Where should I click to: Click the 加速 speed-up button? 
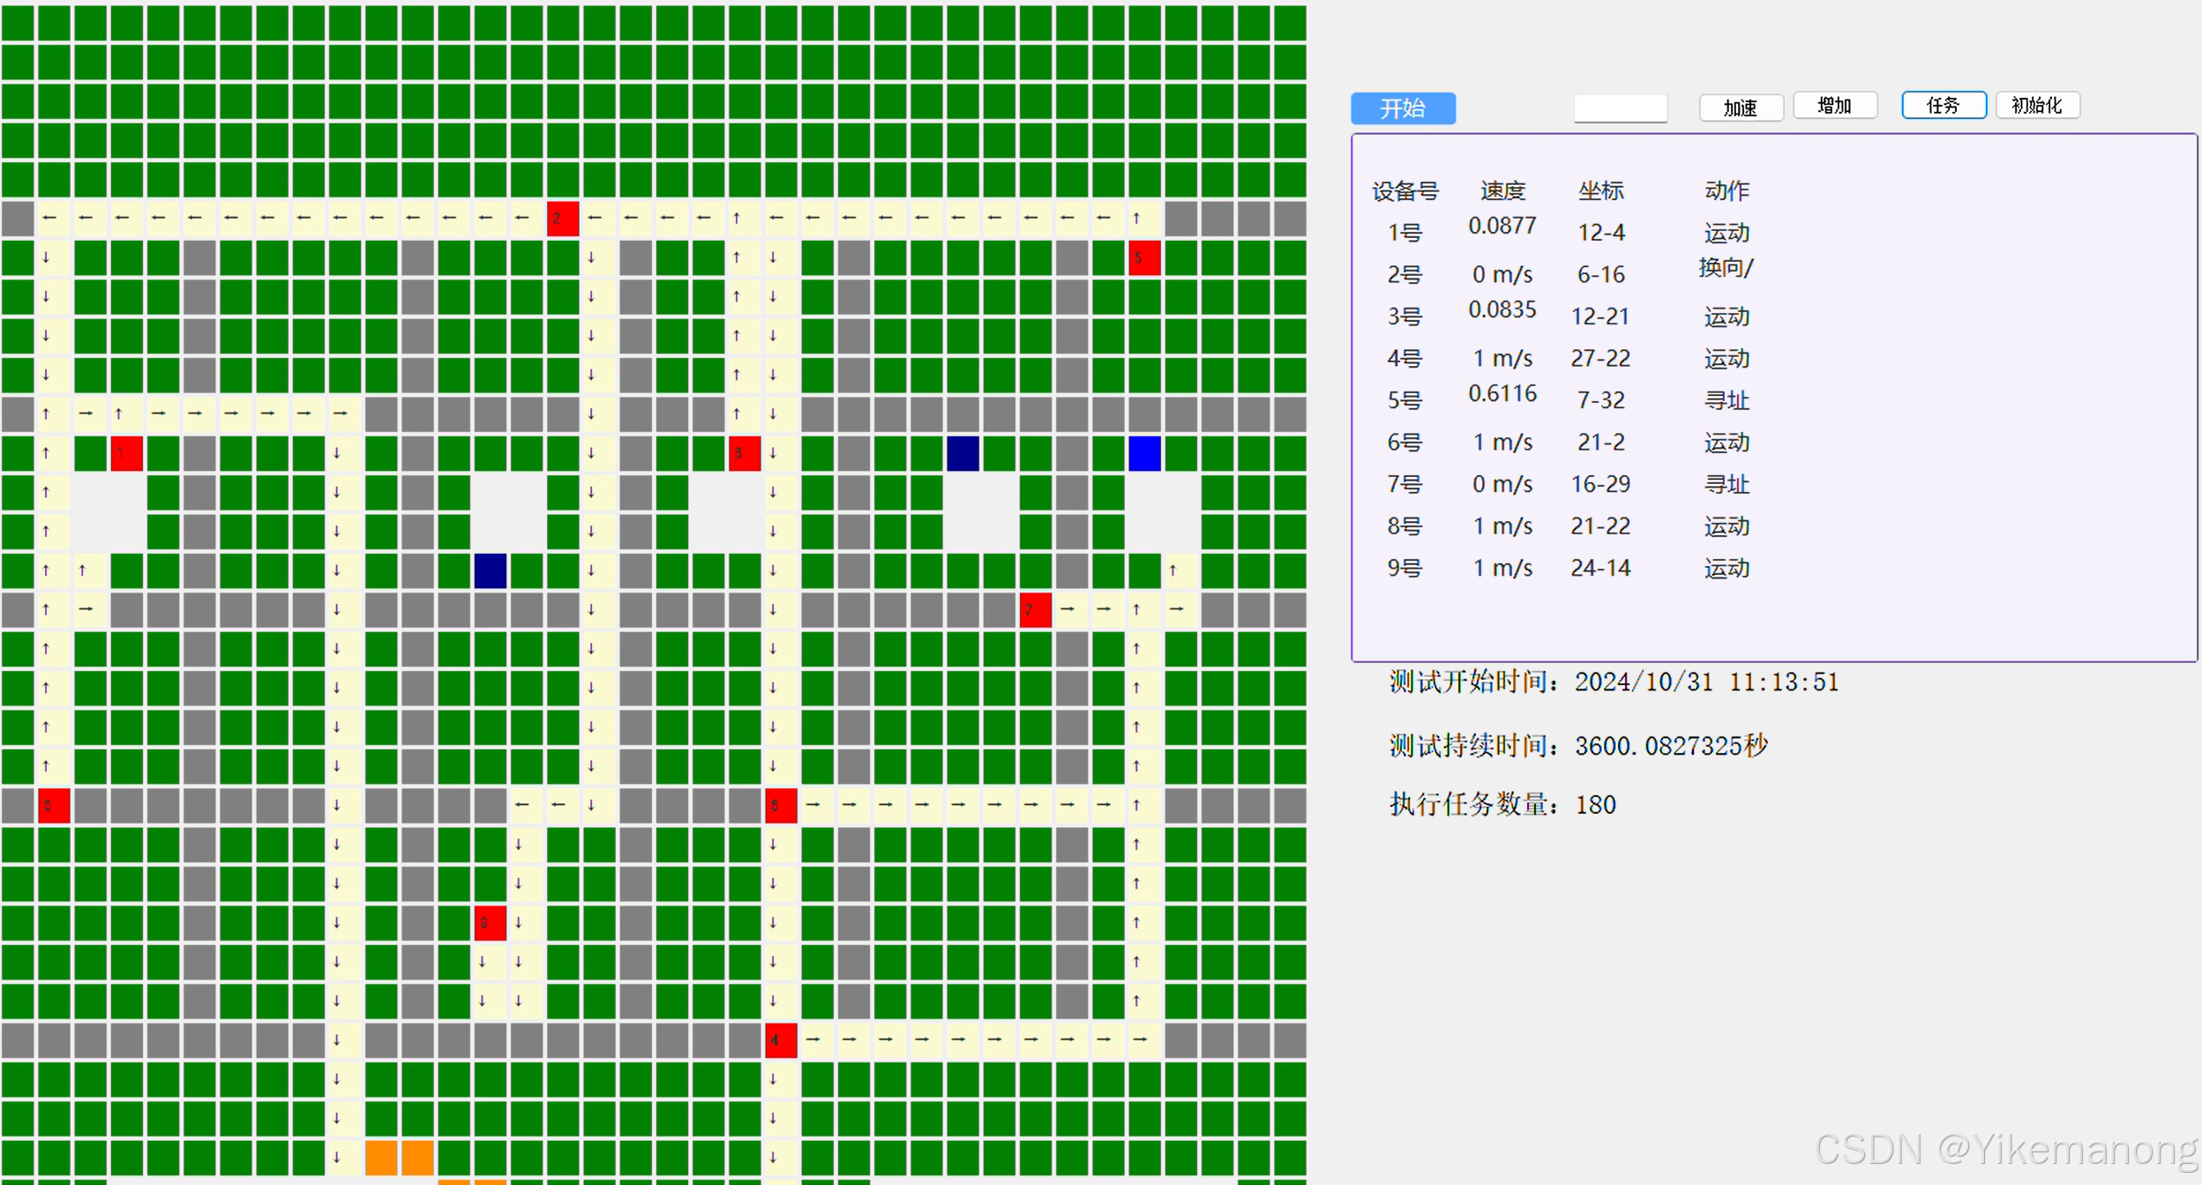click(x=1740, y=108)
